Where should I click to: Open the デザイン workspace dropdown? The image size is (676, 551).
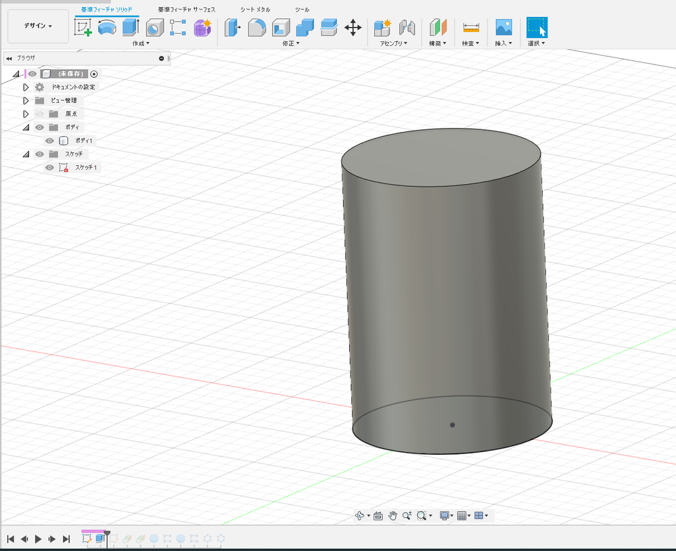click(x=38, y=26)
